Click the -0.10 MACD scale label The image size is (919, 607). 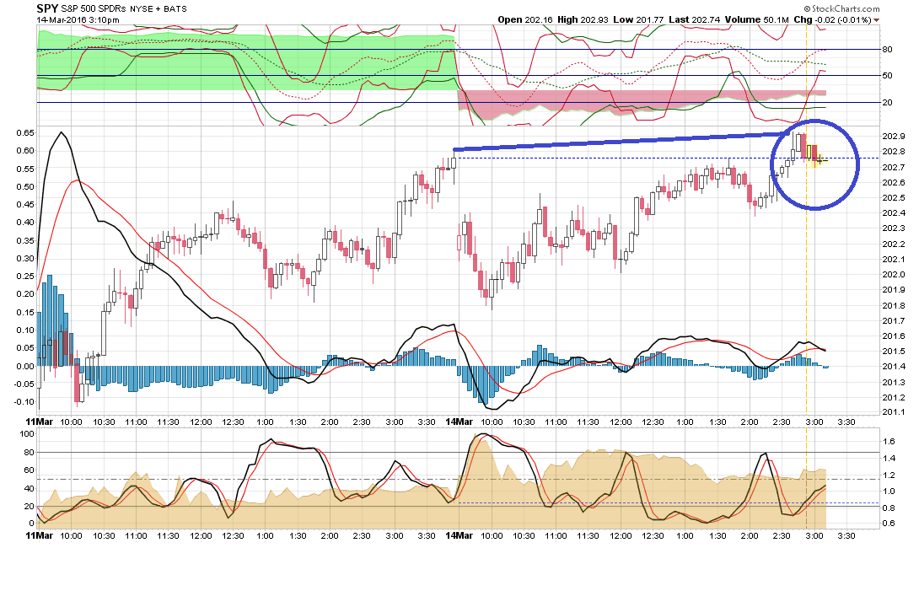pos(24,402)
